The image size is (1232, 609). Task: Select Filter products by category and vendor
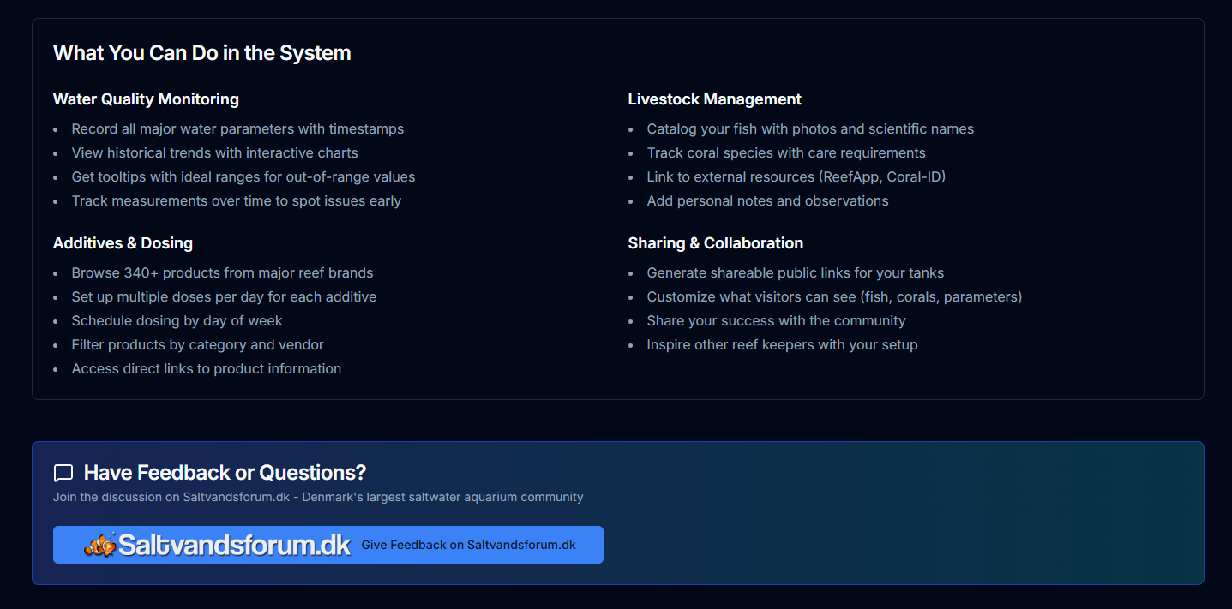click(x=197, y=345)
